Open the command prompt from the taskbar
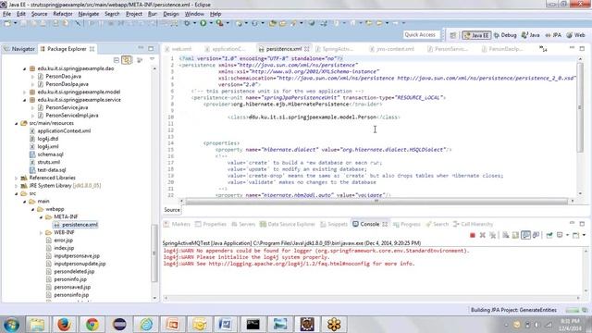Image resolution: width=592 pixels, height=333 pixels. [x=253, y=324]
